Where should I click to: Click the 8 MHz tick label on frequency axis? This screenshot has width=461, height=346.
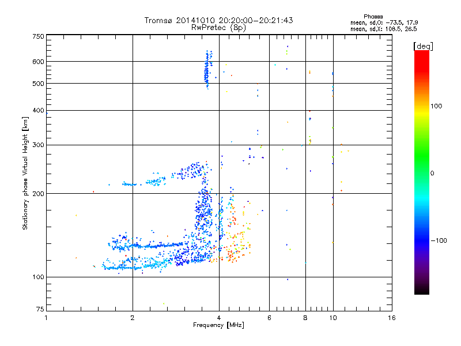point(305,318)
